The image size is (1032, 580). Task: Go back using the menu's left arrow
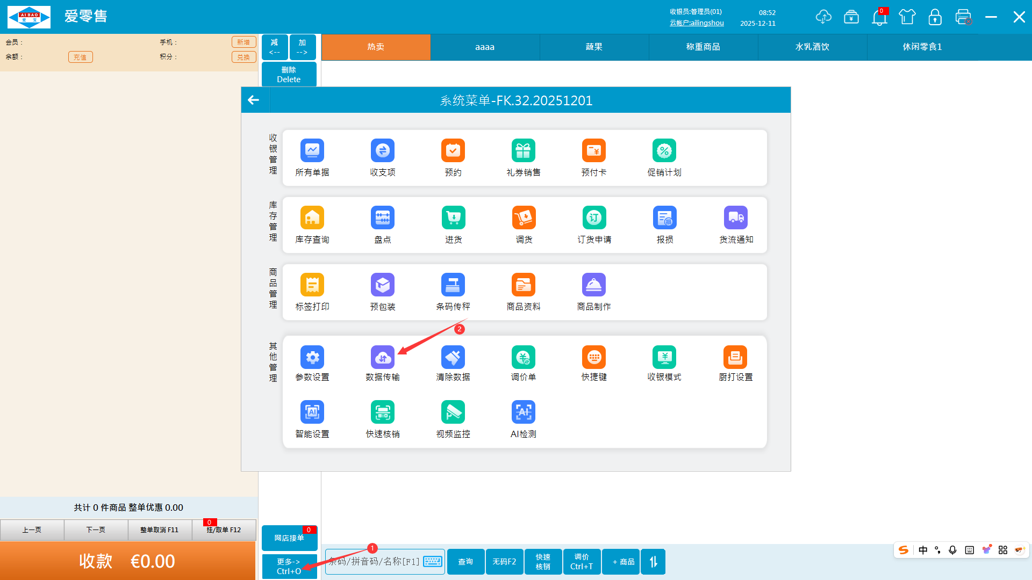coord(254,100)
